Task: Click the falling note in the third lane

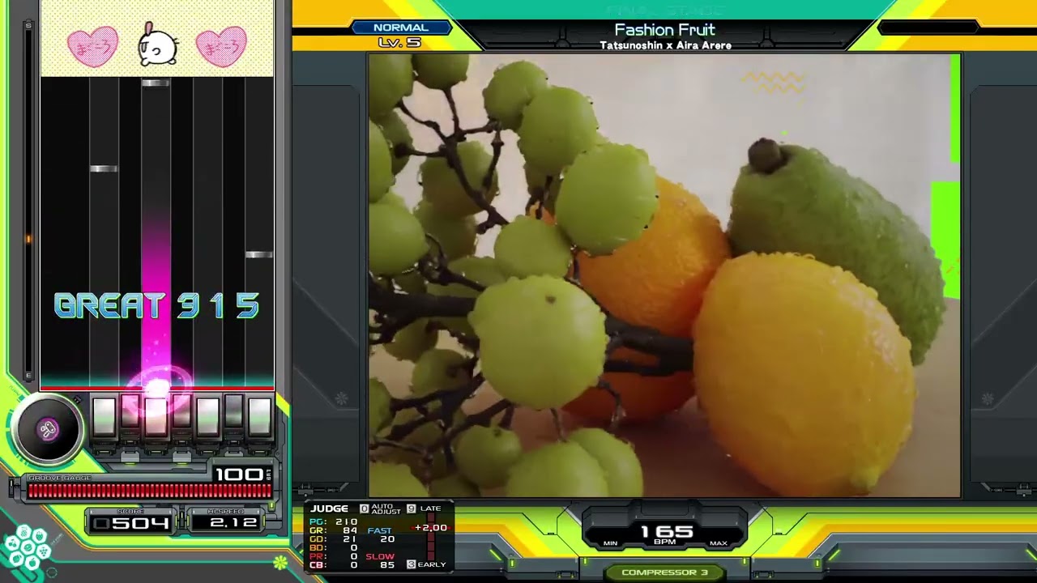Action: coord(156,83)
